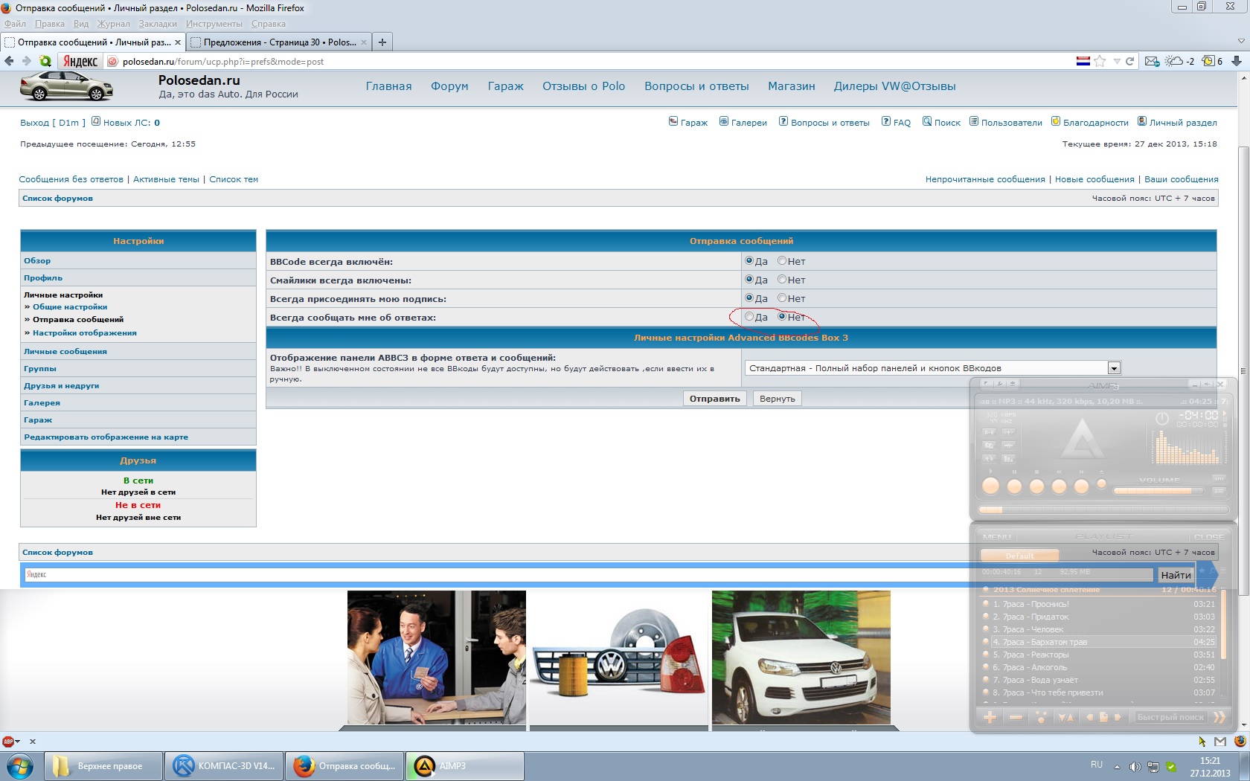The height and width of the screenshot is (781, 1250).
Task: Set 'BBCode всегда включён' to Нет
Action: tap(782, 261)
